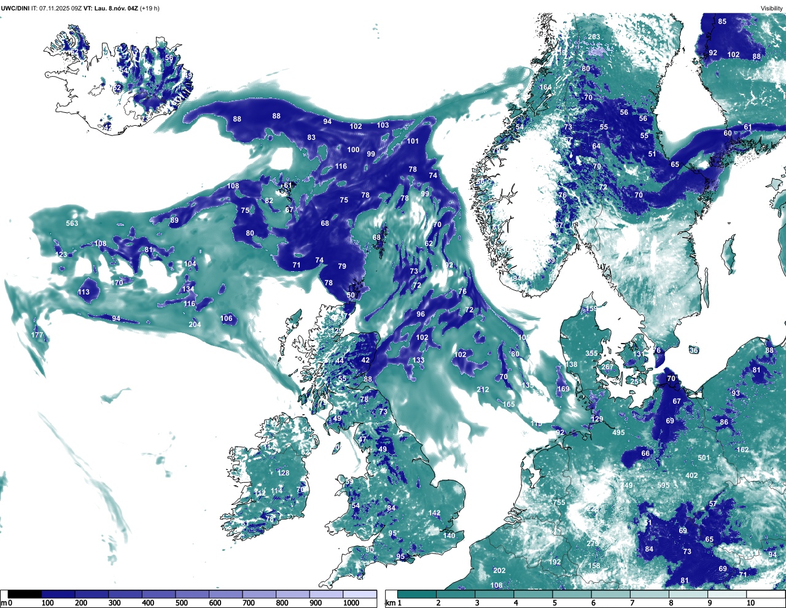
Task: Click the Atlantic value 204
Action: 195,325
